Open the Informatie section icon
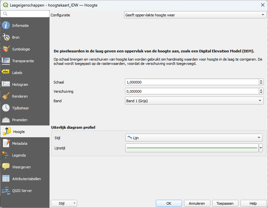The image size is (268, 208). click(x=6, y=26)
